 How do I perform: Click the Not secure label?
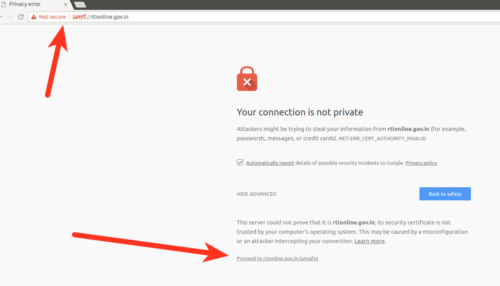pos(52,17)
